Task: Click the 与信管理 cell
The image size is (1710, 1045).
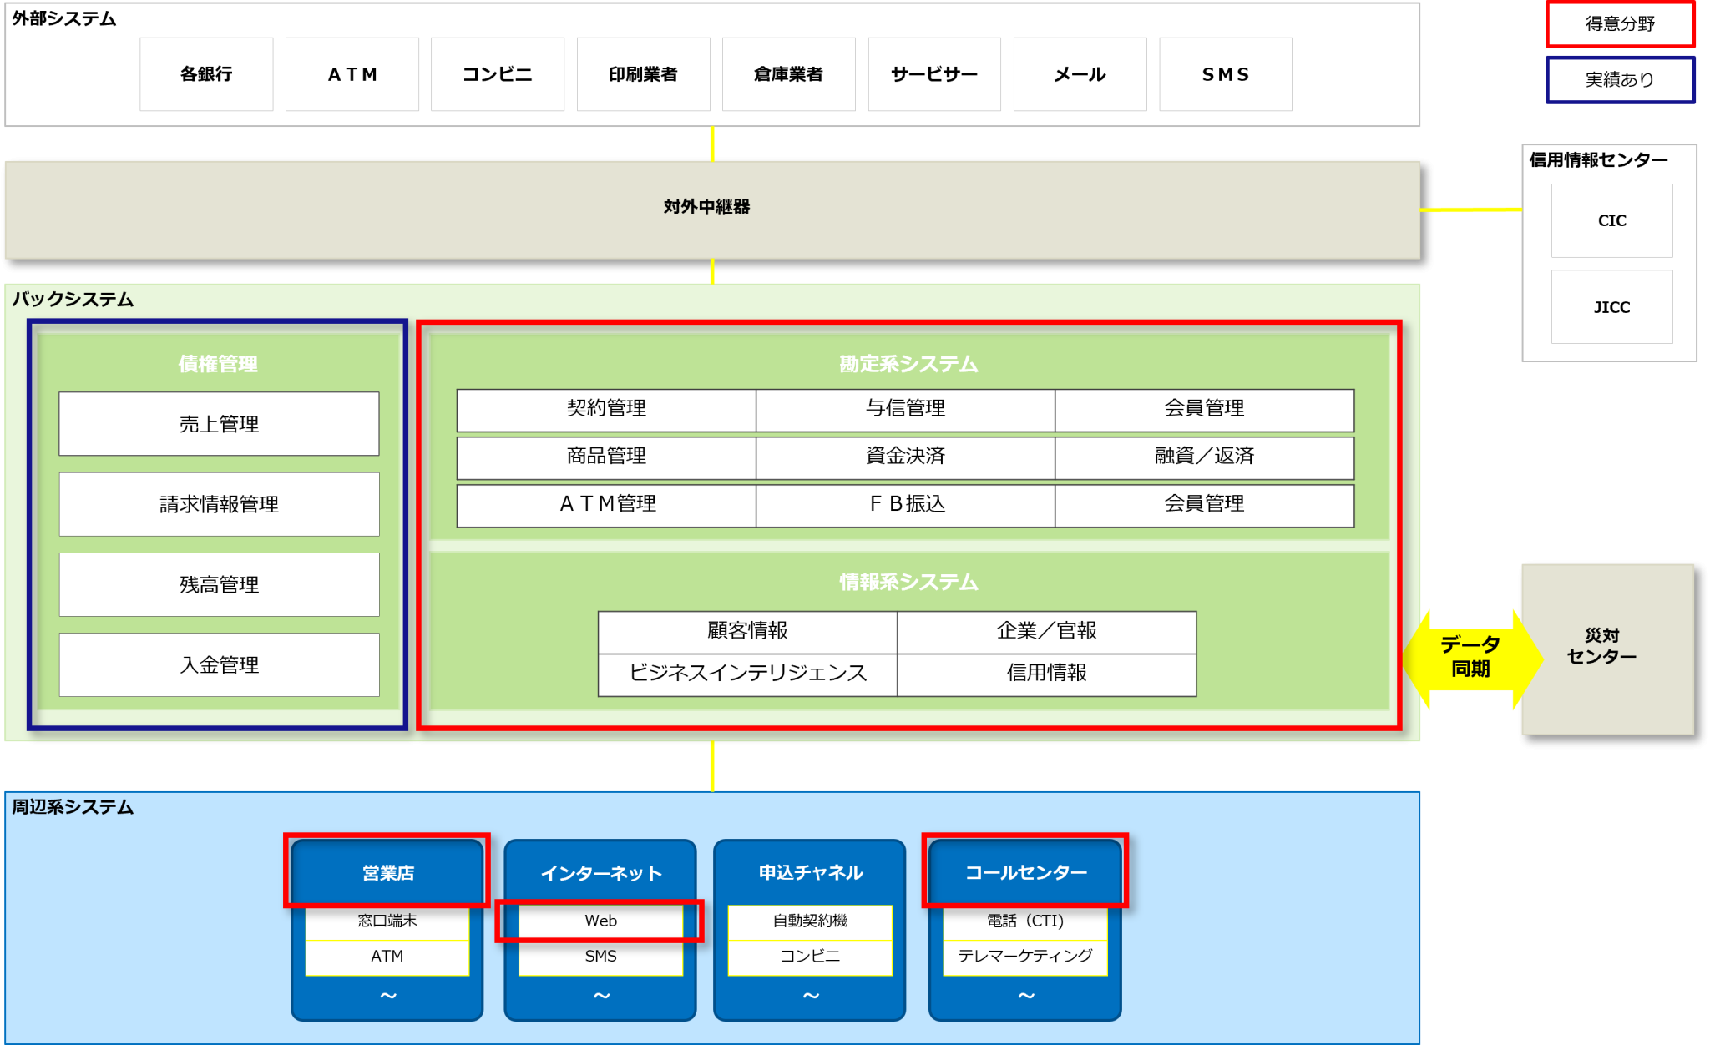Action: 905,409
